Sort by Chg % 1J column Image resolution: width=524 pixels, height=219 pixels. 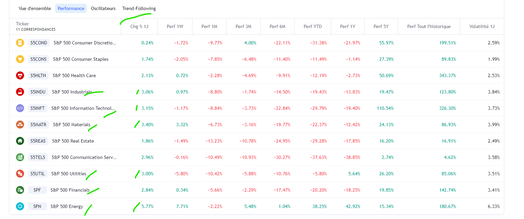[x=139, y=26]
